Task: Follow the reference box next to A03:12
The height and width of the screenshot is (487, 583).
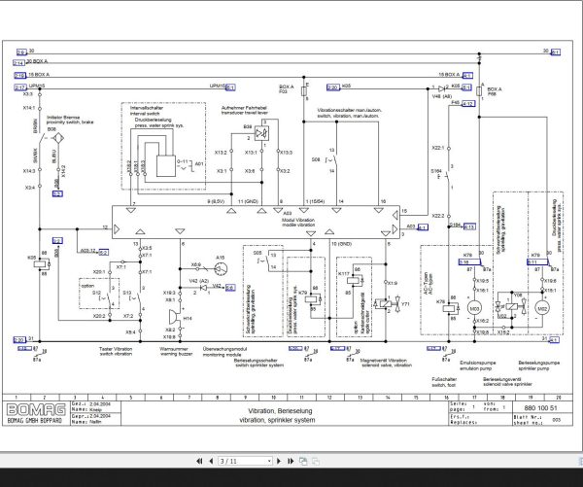Action: (103, 253)
